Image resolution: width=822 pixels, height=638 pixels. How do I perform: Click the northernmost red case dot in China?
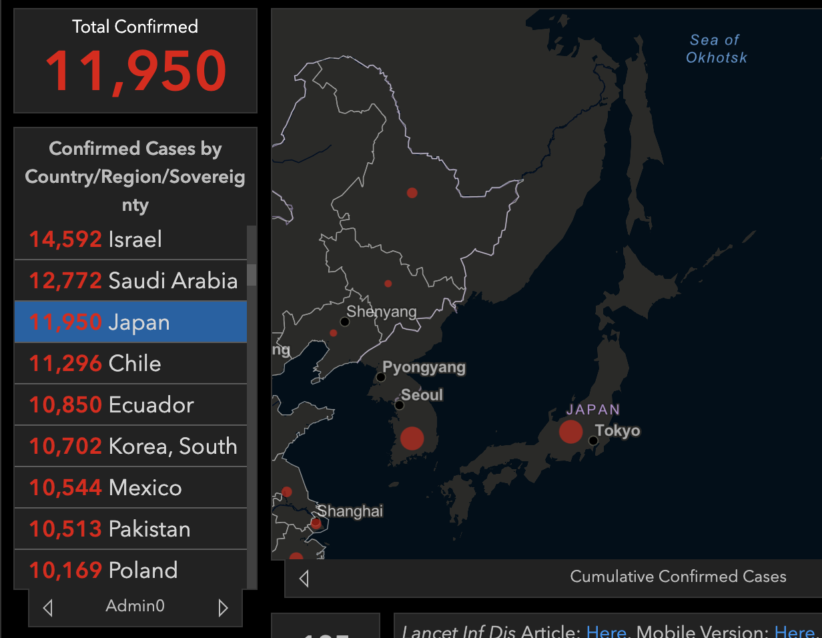[x=412, y=193]
